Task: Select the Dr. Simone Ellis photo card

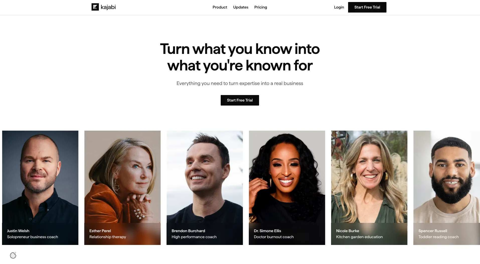Action: tap(287, 188)
